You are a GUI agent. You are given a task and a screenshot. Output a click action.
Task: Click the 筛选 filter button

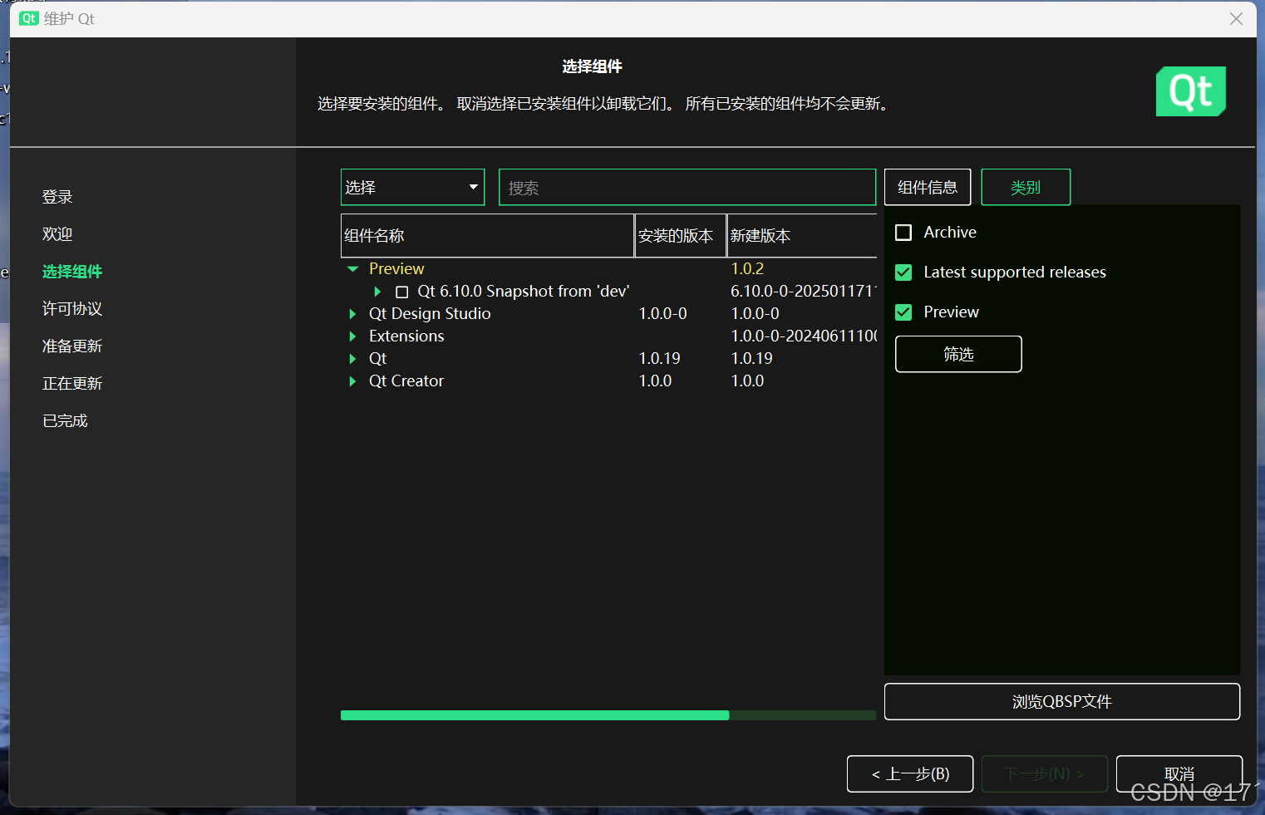958,354
